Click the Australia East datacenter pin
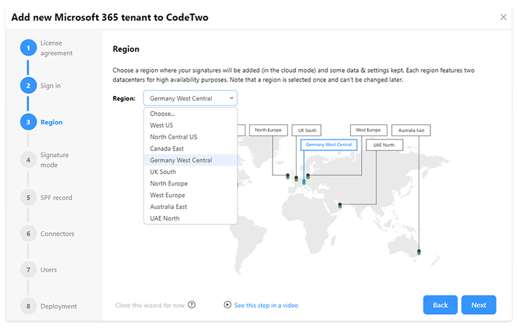This screenshot has height=328, width=517. click(418, 252)
